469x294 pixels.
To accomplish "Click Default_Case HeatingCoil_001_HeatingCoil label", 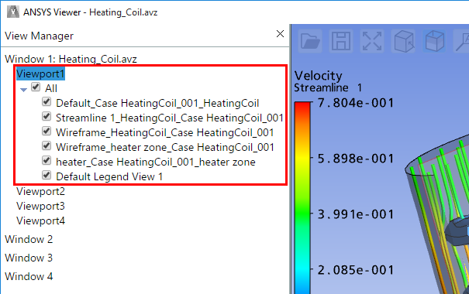I will click(x=157, y=103).
